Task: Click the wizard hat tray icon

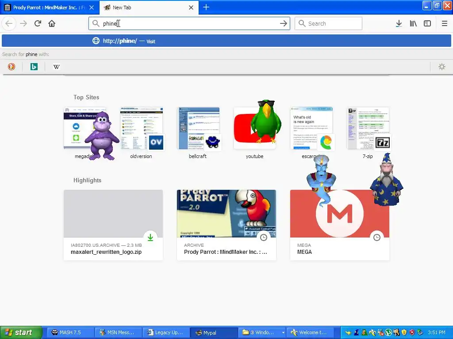Action: (x=357, y=332)
